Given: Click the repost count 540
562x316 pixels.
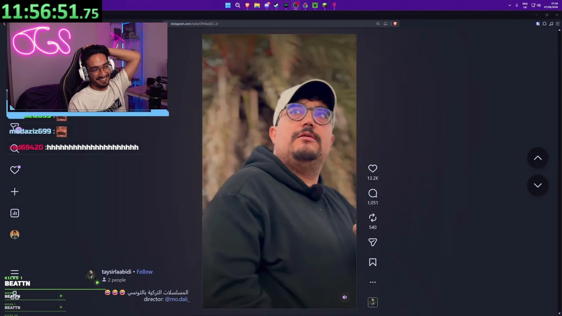Looking at the screenshot, I should click(373, 227).
